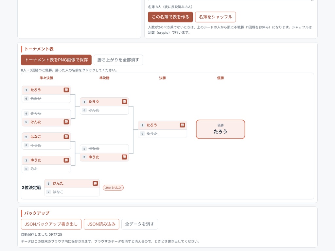335x251 pixels.
Task: Click 勝 badge on final たろう
Action: 182,125
